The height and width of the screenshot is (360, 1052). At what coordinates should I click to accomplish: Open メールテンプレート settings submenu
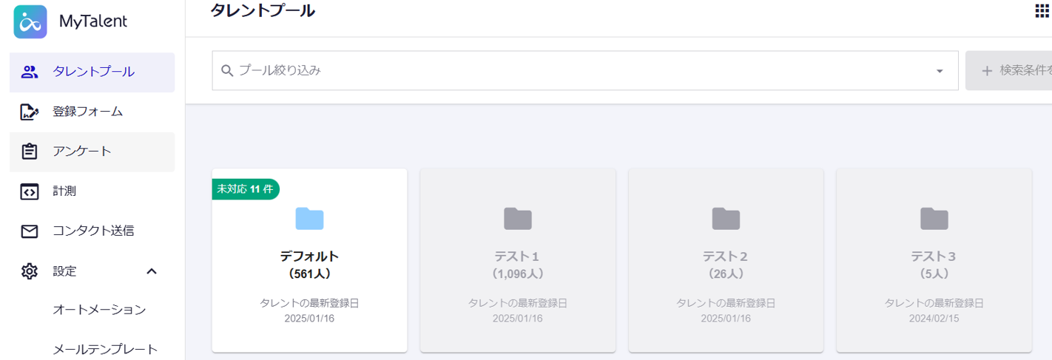click(105, 349)
